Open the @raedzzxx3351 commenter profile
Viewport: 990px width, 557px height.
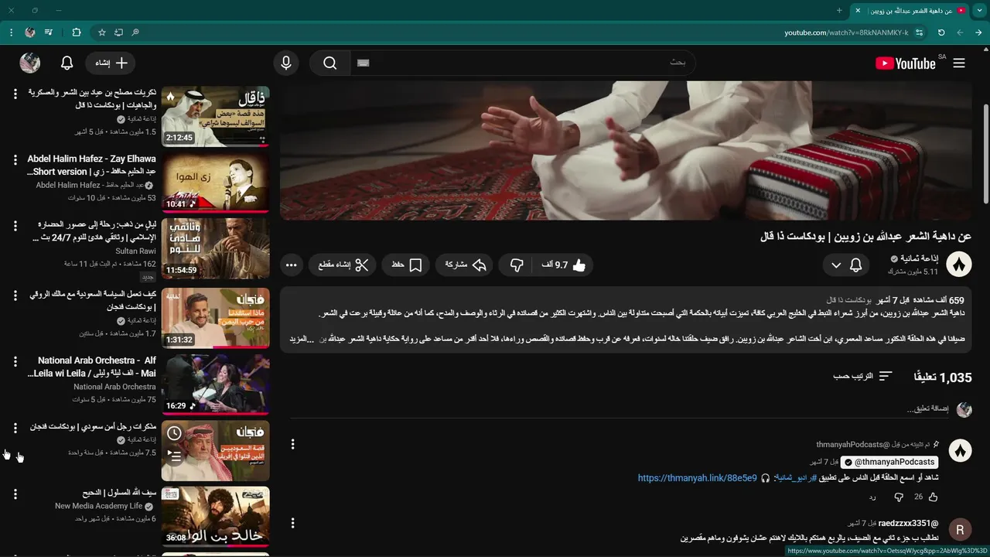[908, 524]
